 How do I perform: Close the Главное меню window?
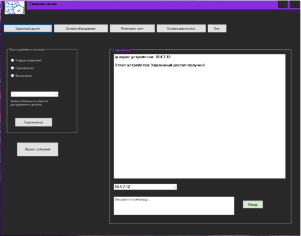294,4
